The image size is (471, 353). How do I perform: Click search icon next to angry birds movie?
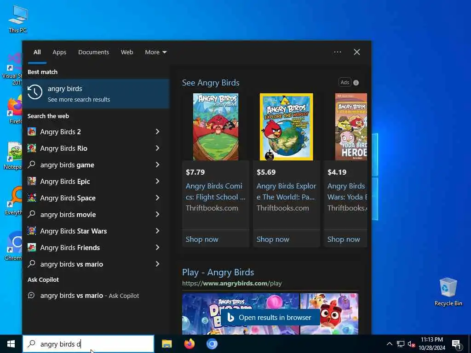32,214
